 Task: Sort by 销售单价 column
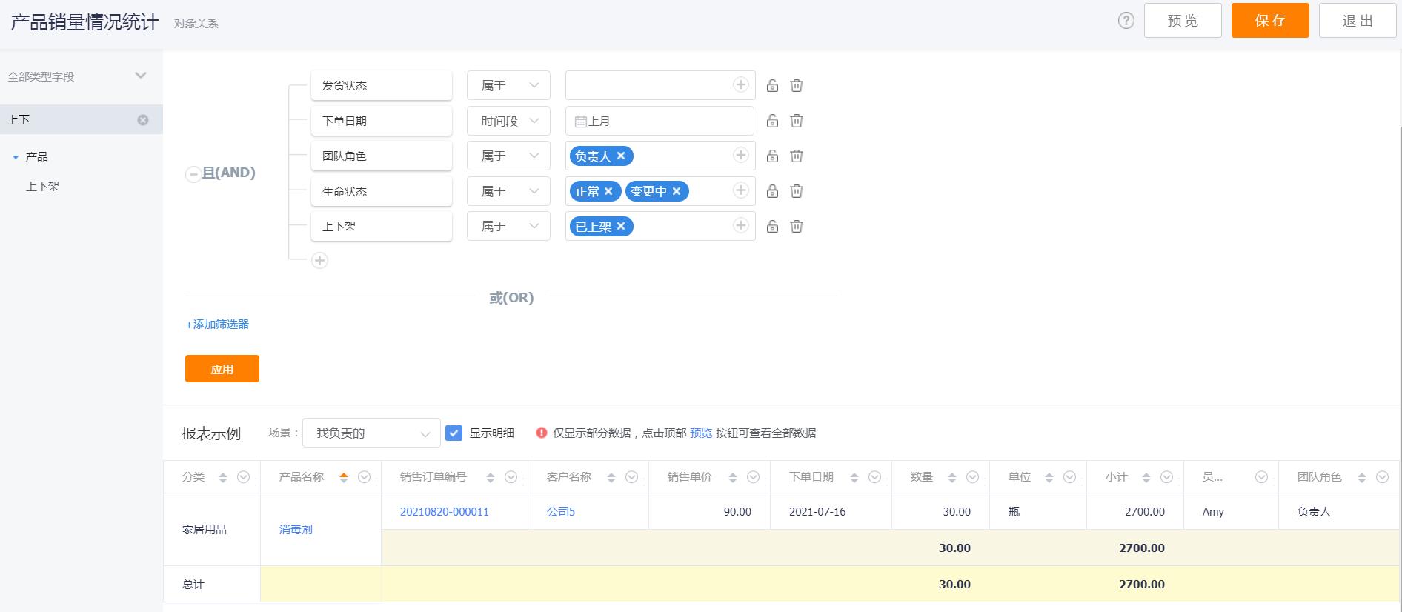point(732,478)
